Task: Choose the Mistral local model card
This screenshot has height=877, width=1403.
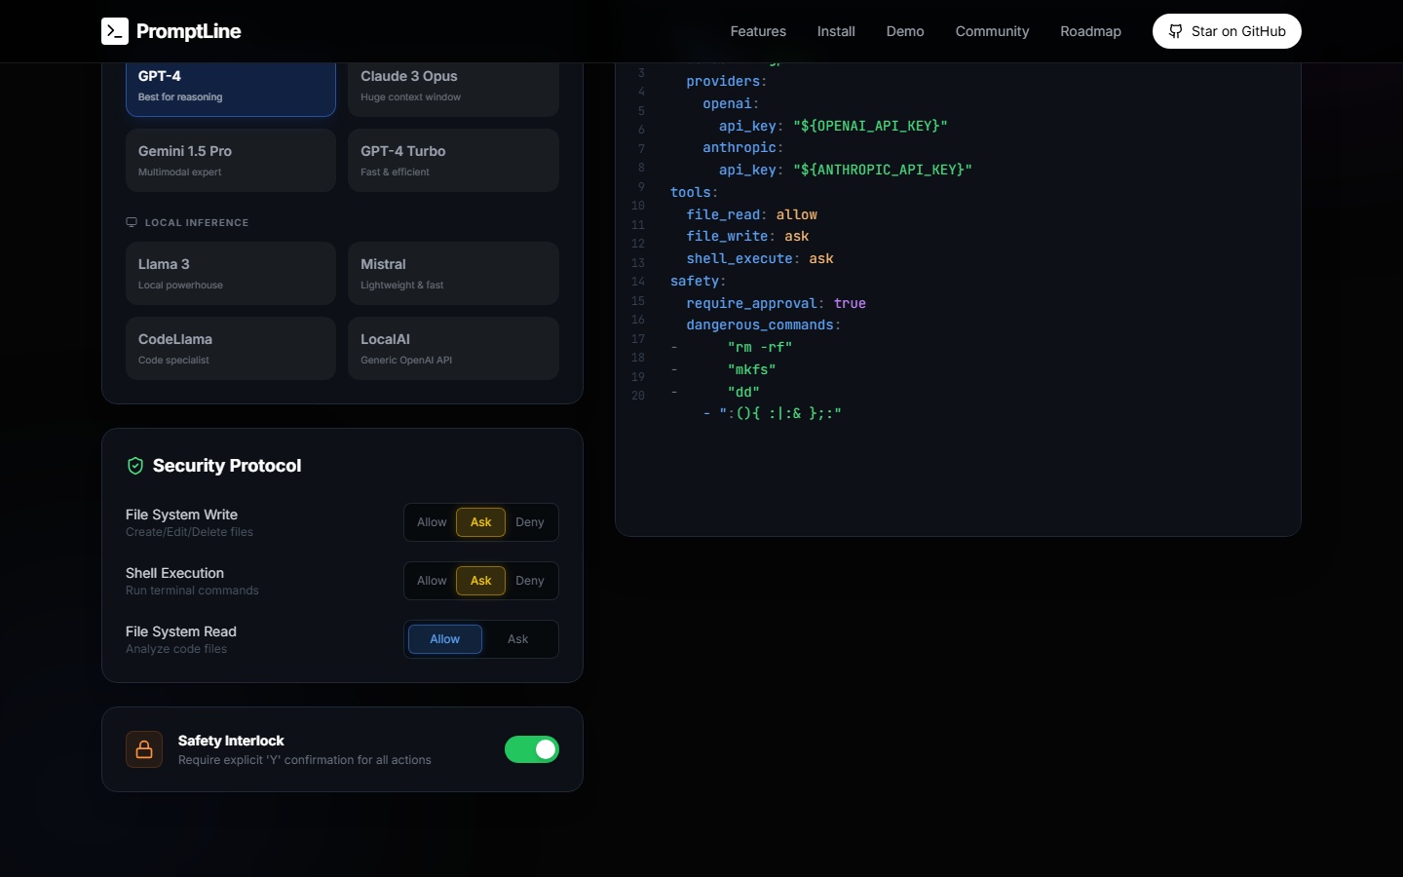Action: coord(453,274)
